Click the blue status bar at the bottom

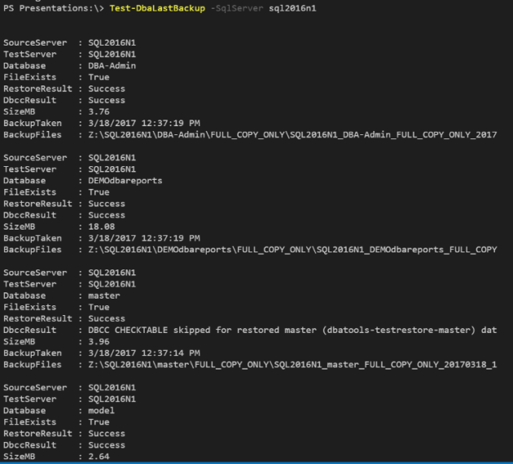pyautogui.click(x=256, y=462)
